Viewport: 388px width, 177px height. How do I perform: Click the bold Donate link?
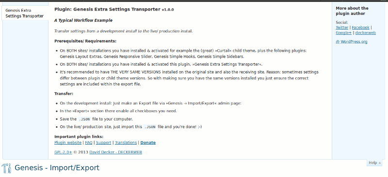pyautogui.click(x=148, y=143)
